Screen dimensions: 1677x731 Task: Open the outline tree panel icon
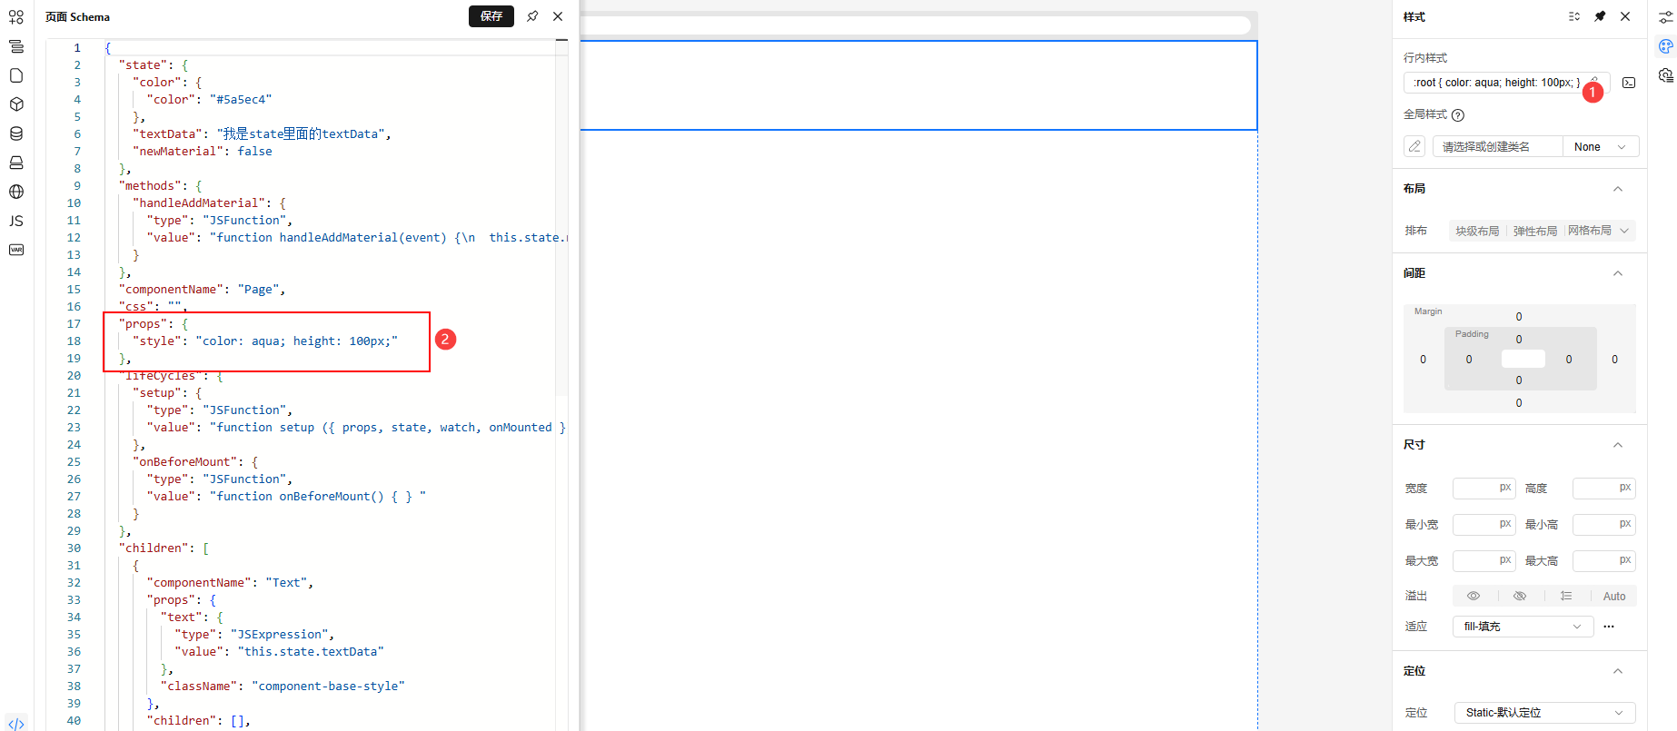(16, 46)
